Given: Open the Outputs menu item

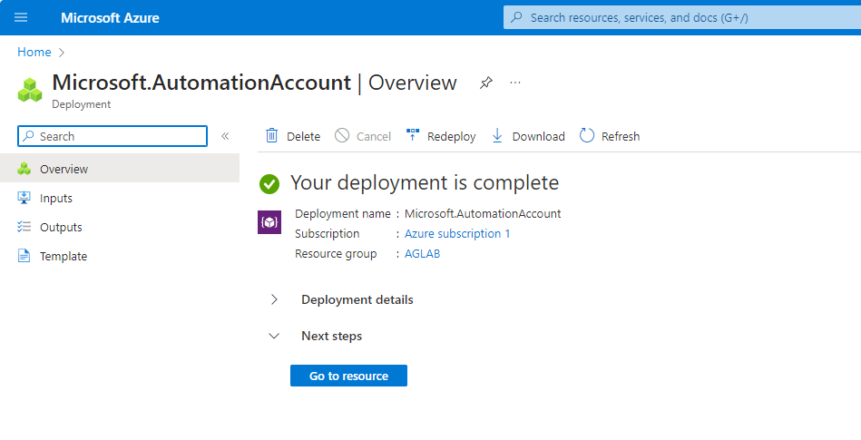Looking at the screenshot, I should pos(61,227).
